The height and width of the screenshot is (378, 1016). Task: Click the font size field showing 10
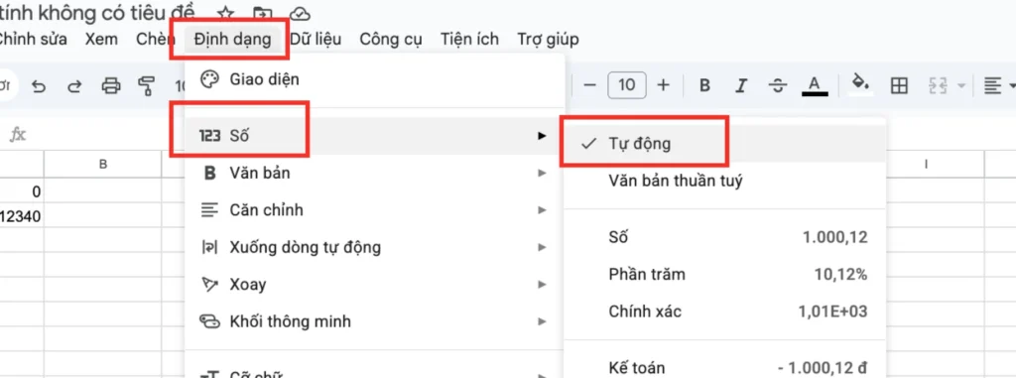pyautogui.click(x=627, y=85)
